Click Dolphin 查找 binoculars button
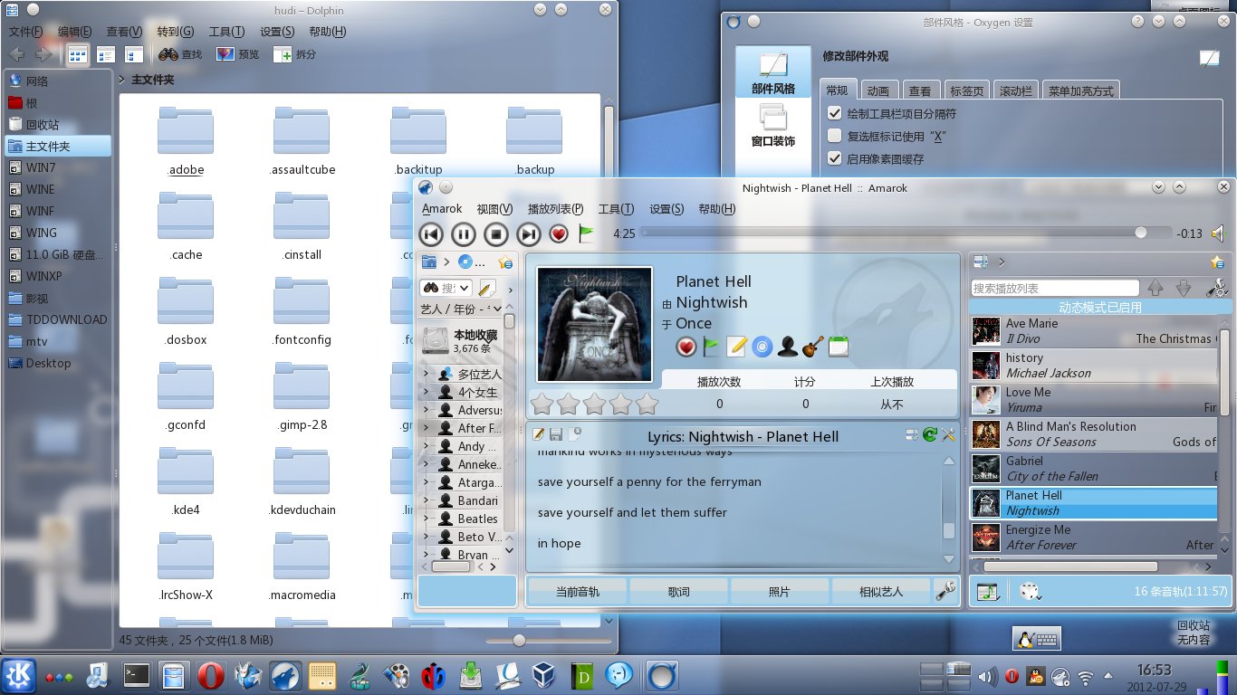This screenshot has height=695, width=1237. (x=182, y=54)
